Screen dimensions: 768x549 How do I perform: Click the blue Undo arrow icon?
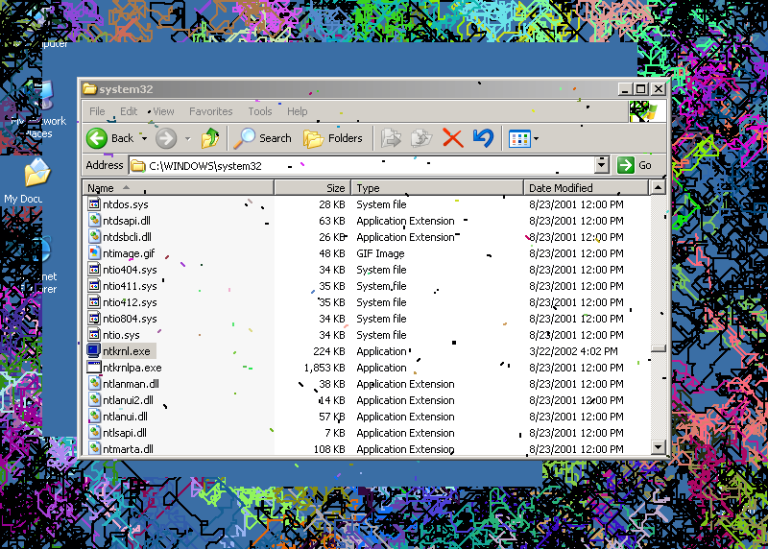483,138
